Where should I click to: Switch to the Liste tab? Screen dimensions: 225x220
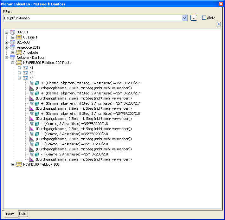(23, 214)
